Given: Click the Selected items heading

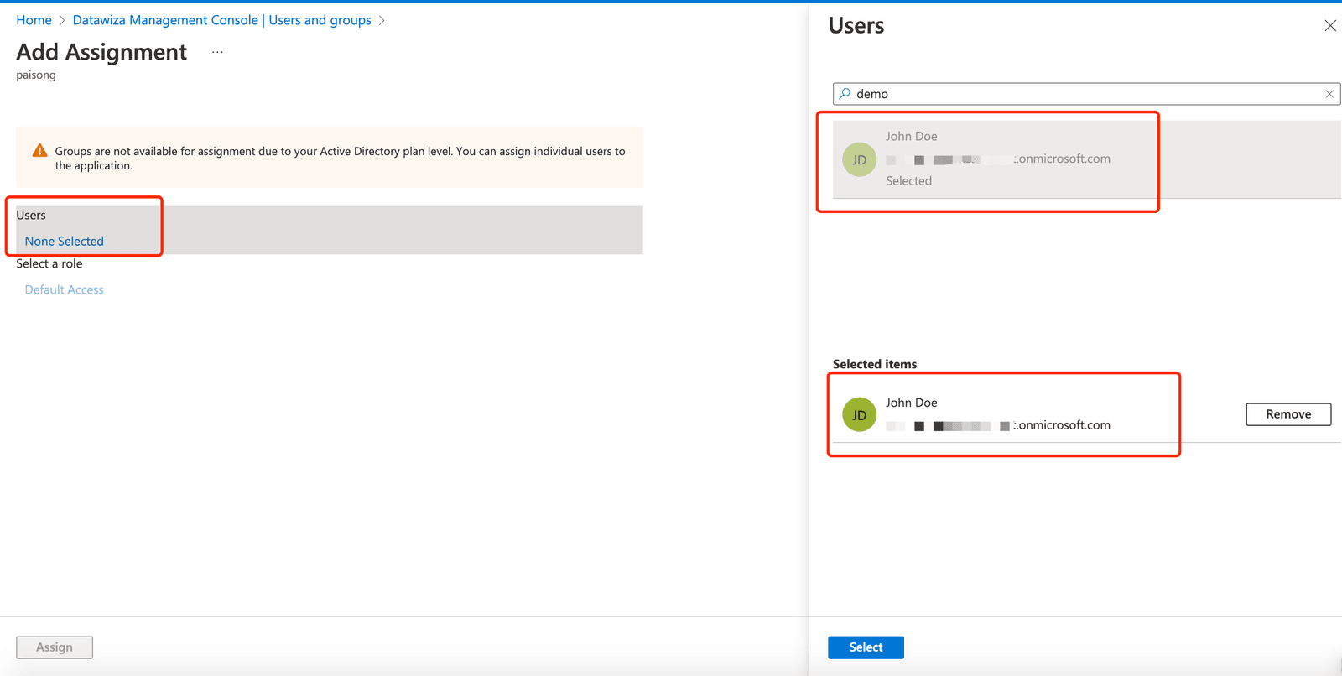Looking at the screenshot, I should click(x=875, y=364).
